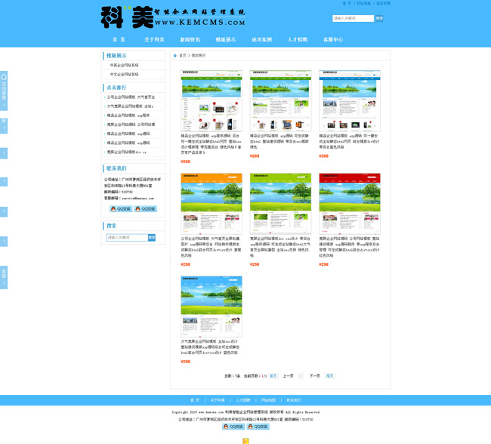Open the blue-header template thumbnail in top row
491x444 pixels.
click(350, 100)
